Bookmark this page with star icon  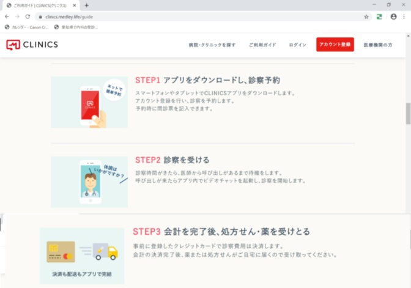[x=366, y=17]
